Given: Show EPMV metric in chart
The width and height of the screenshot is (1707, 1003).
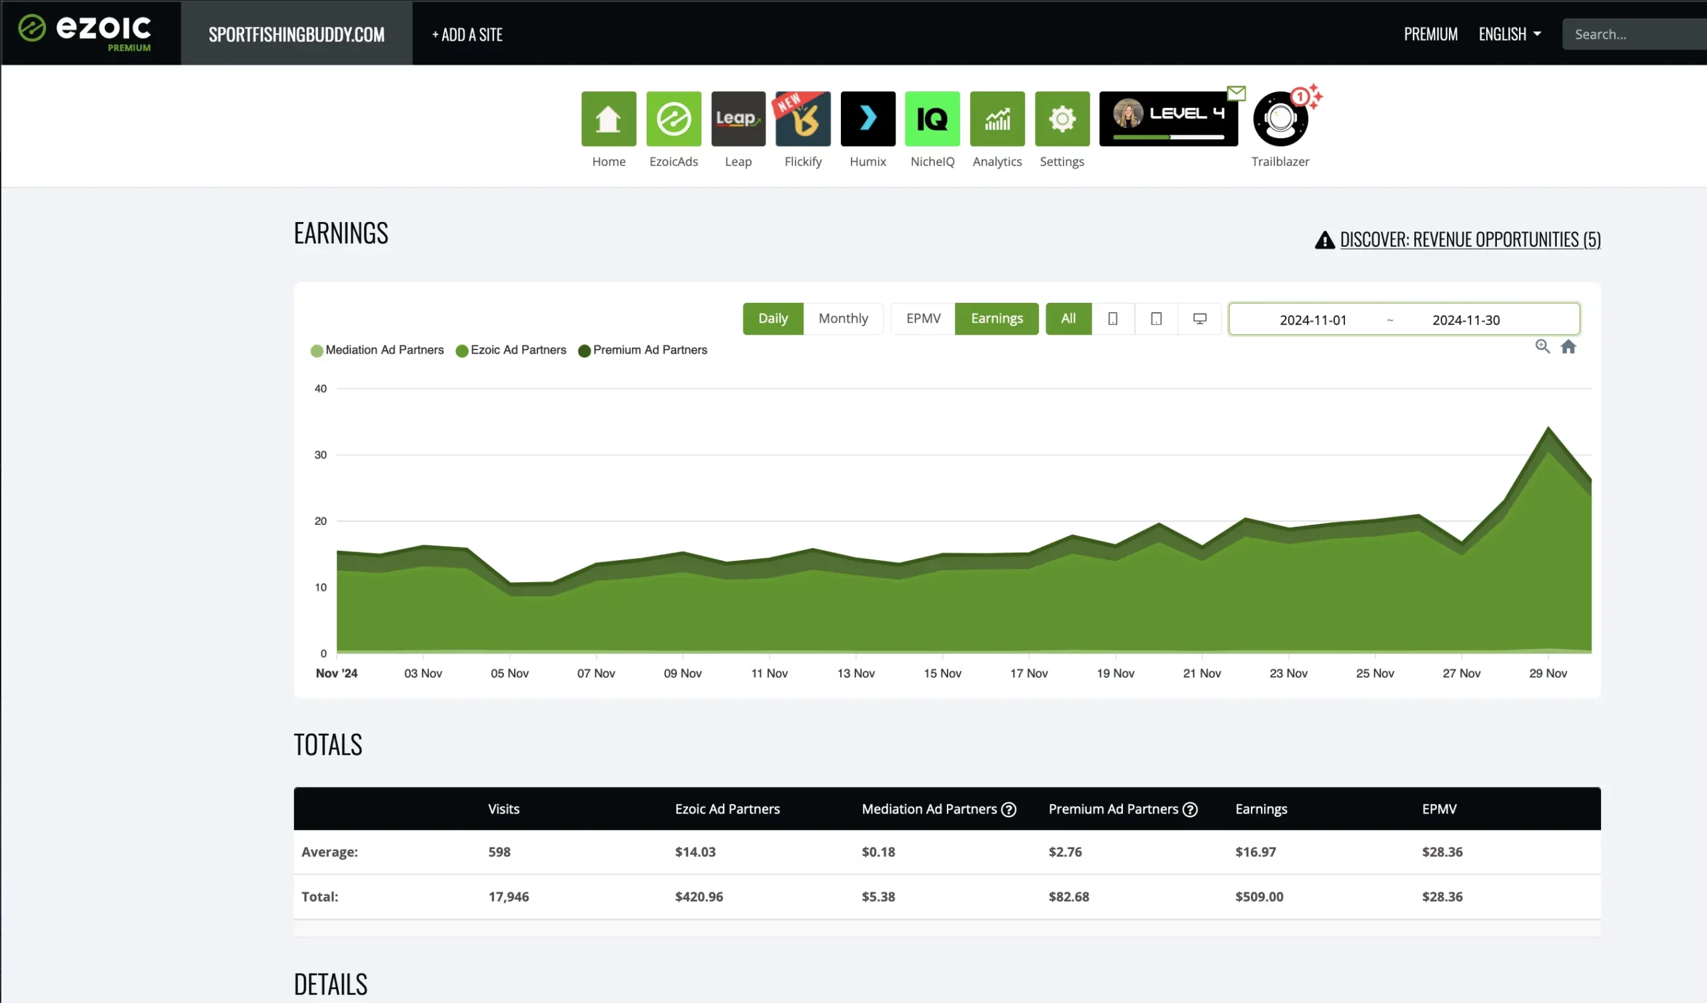Looking at the screenshot, I should 924,319.
